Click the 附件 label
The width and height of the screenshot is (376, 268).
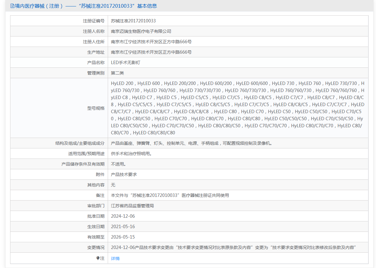[x=100, y=174]
